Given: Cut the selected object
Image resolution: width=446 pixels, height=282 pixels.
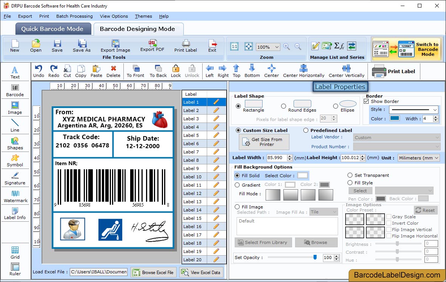Looking at the screenshot, I should pos(67,71).
